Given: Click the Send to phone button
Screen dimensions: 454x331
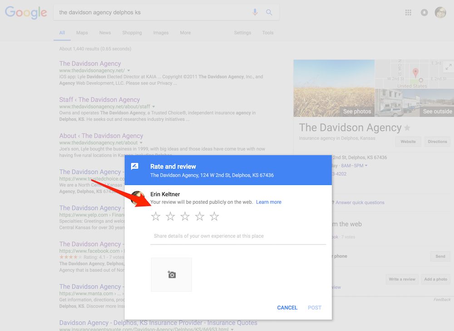Looking at the screenshot, I should point(440,256).
